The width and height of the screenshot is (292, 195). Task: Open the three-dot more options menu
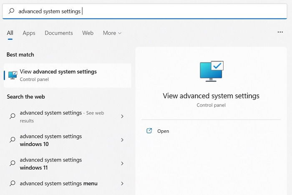[280, 32]
